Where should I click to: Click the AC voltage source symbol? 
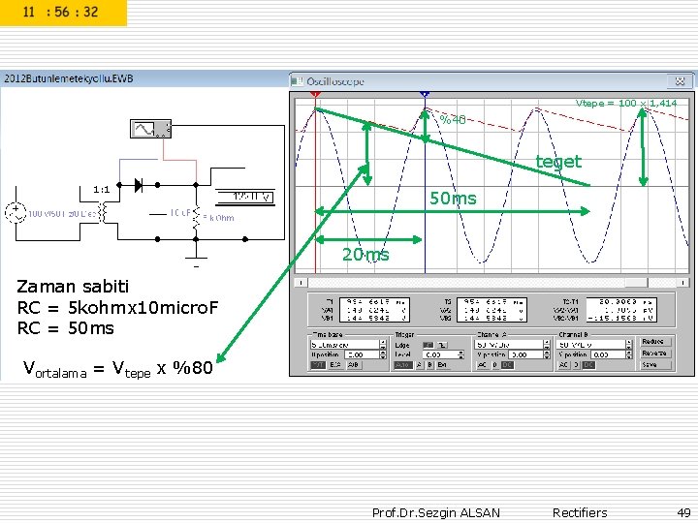point(16,212)
